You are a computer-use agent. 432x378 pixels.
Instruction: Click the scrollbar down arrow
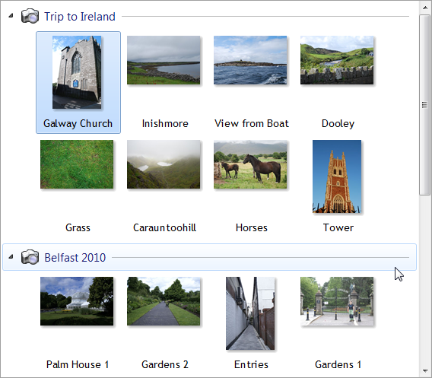[424, 371]
